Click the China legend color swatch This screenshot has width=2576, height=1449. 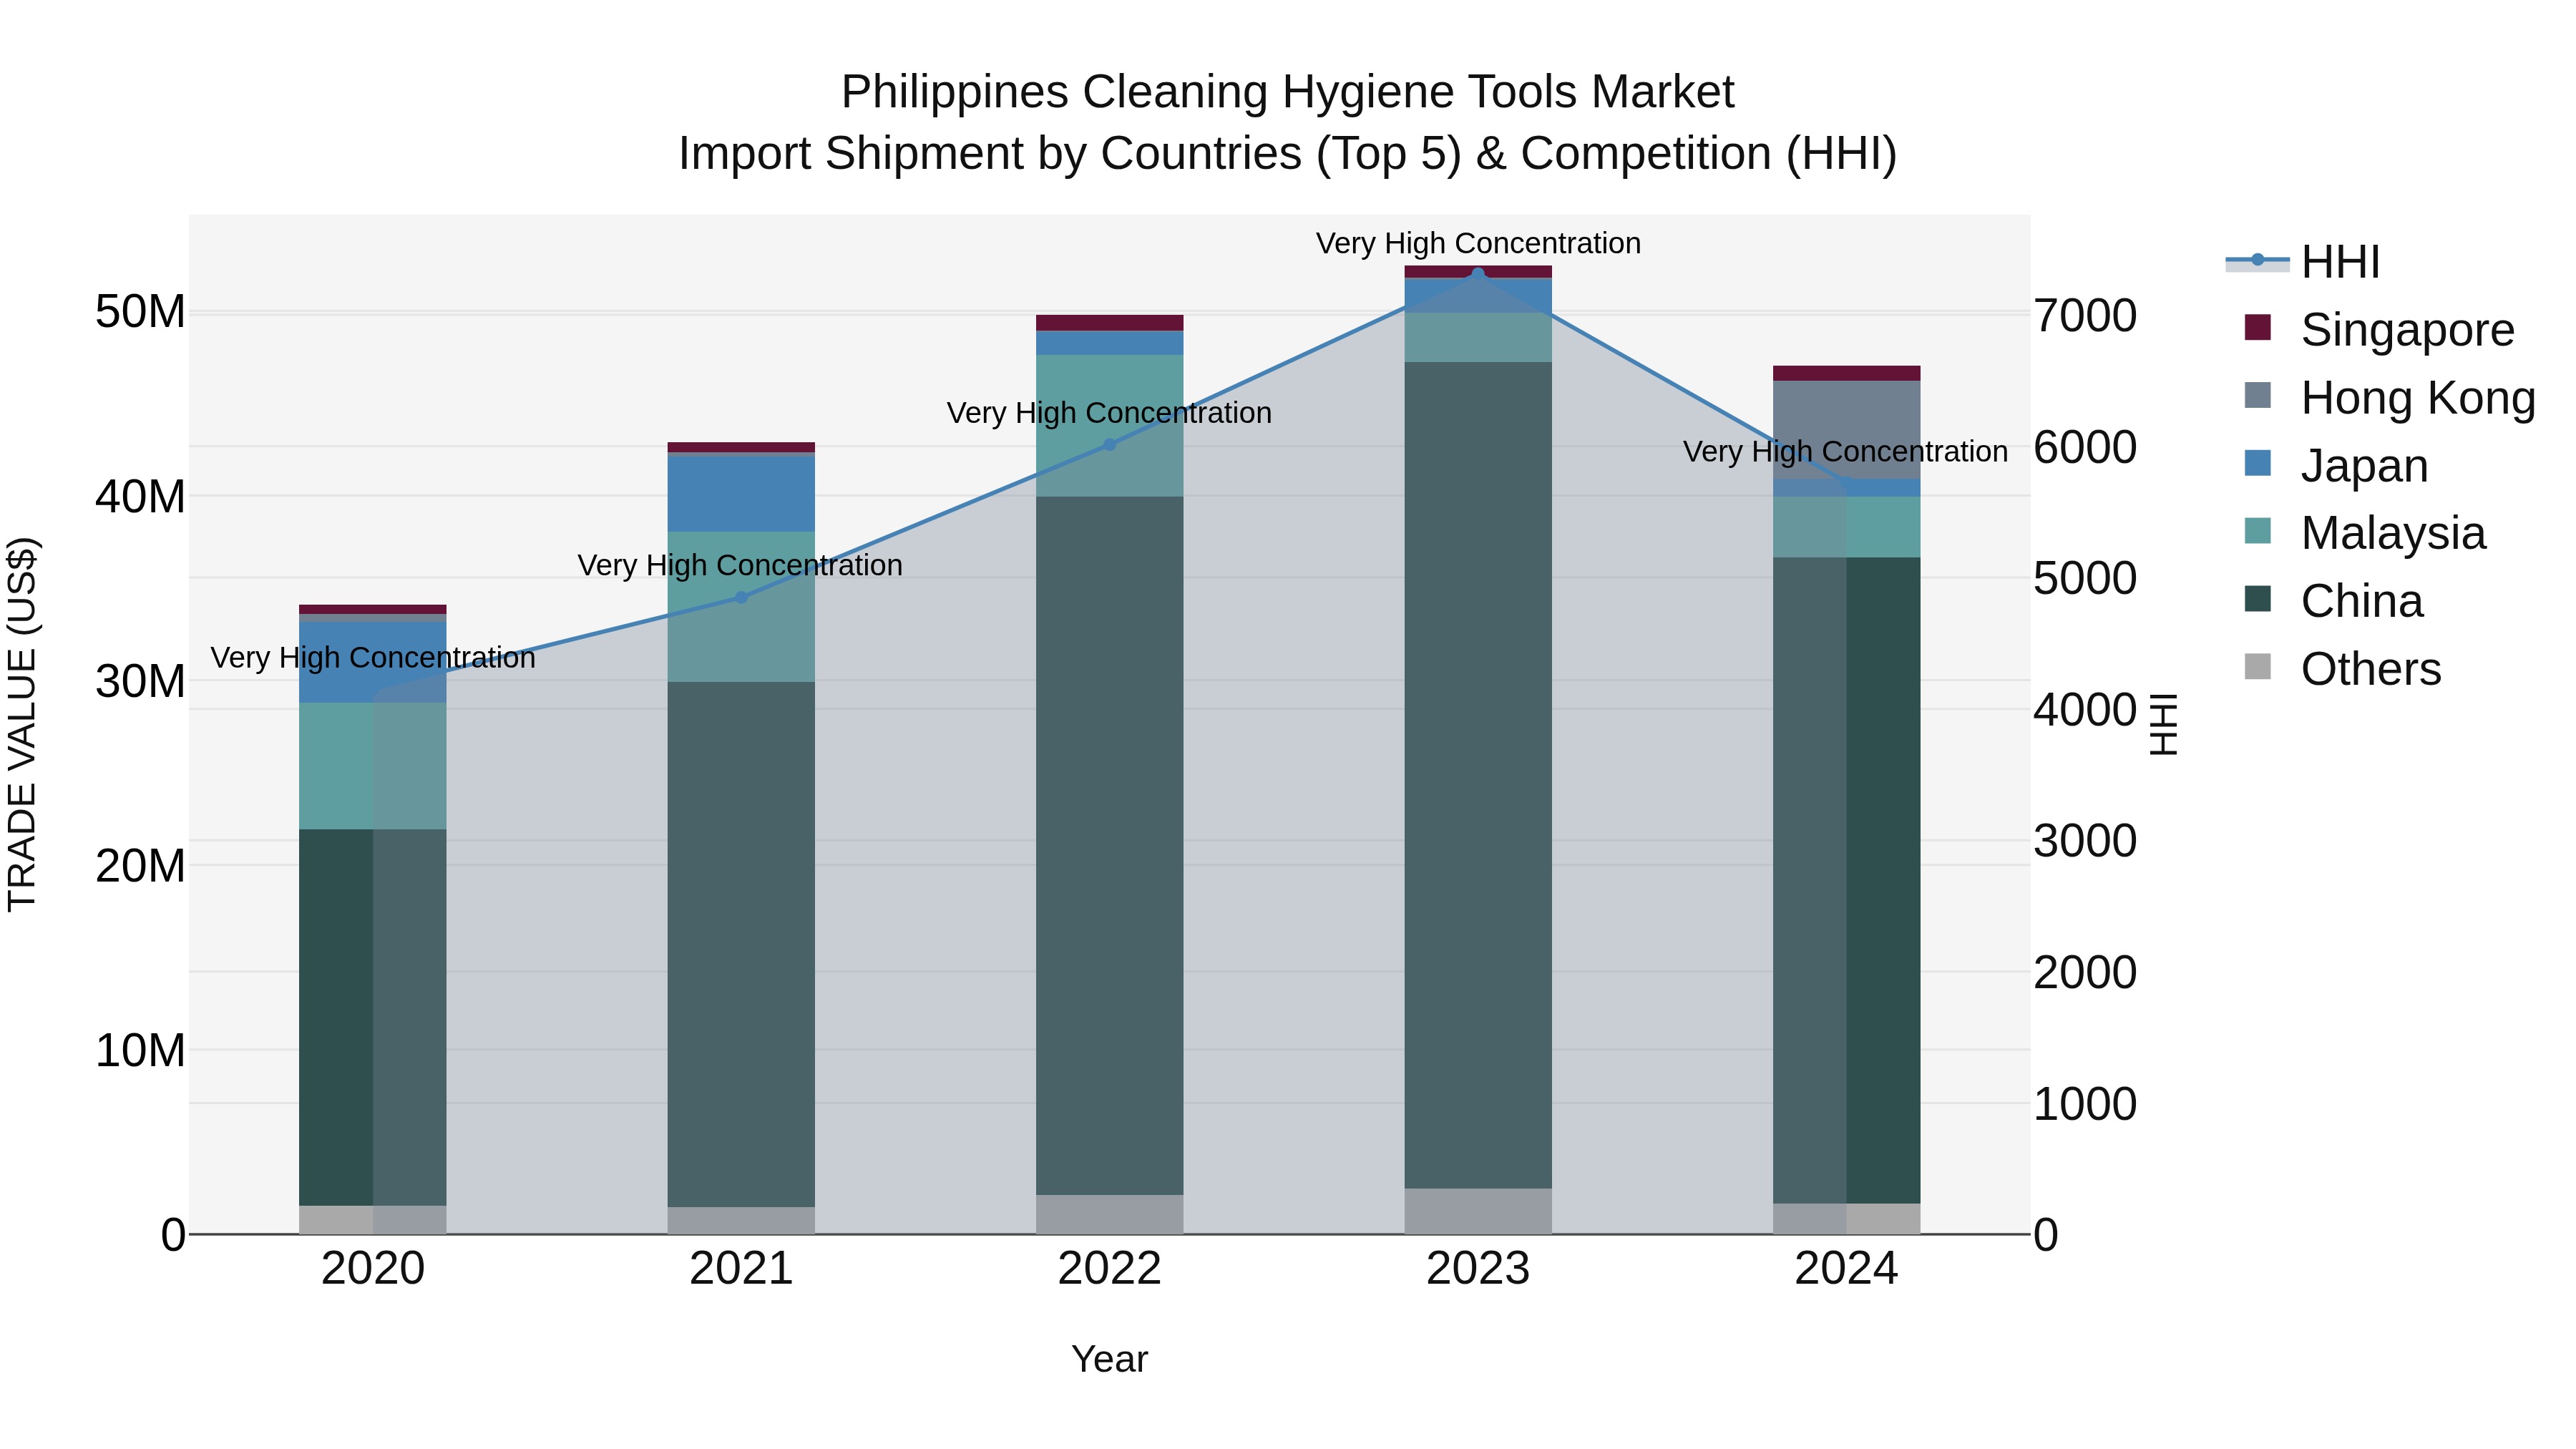pos(2258,600)
